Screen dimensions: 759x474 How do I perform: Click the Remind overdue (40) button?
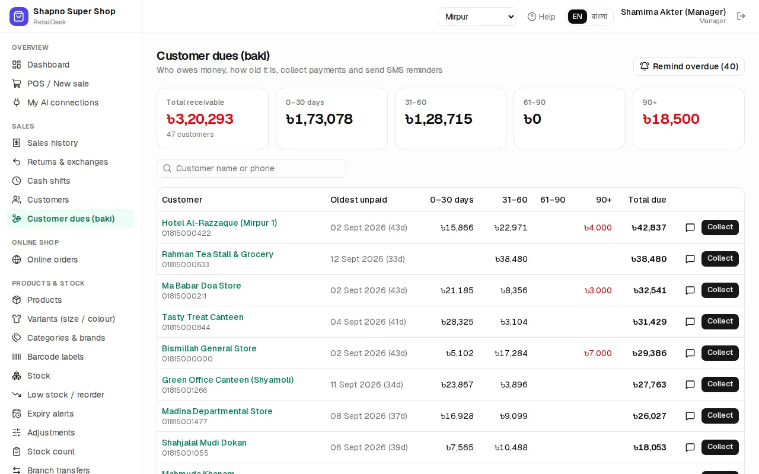point(688,66)
